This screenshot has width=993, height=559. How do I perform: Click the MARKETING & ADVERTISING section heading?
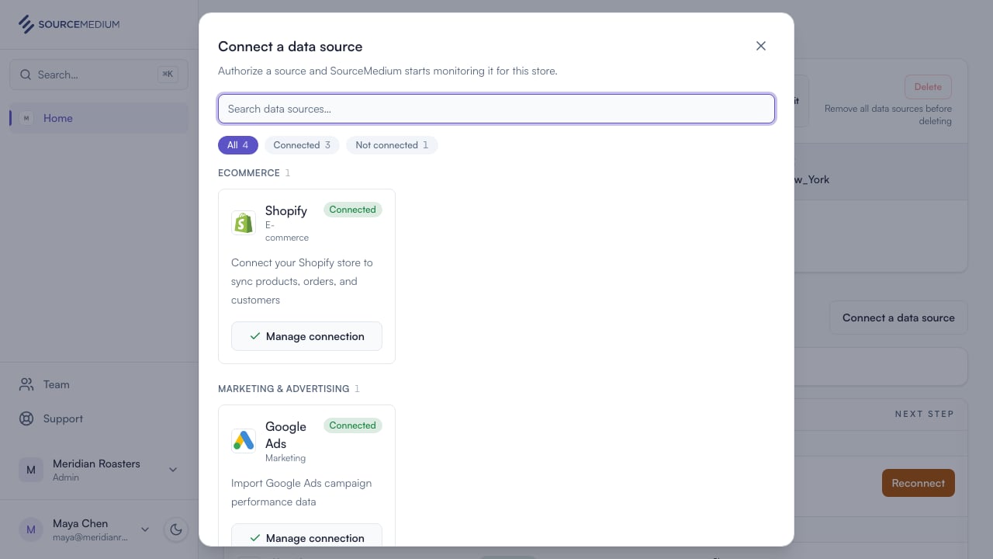click(283, 389)
